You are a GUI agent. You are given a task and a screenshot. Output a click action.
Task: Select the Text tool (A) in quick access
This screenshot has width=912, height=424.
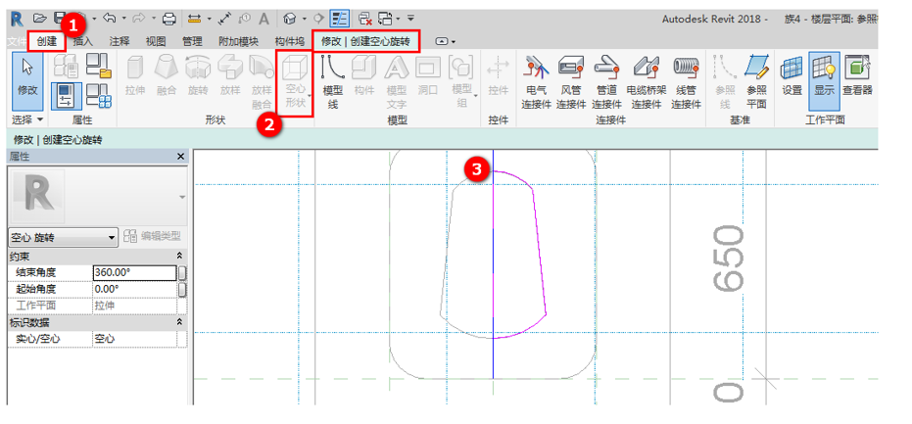click(x=264, y=19)
